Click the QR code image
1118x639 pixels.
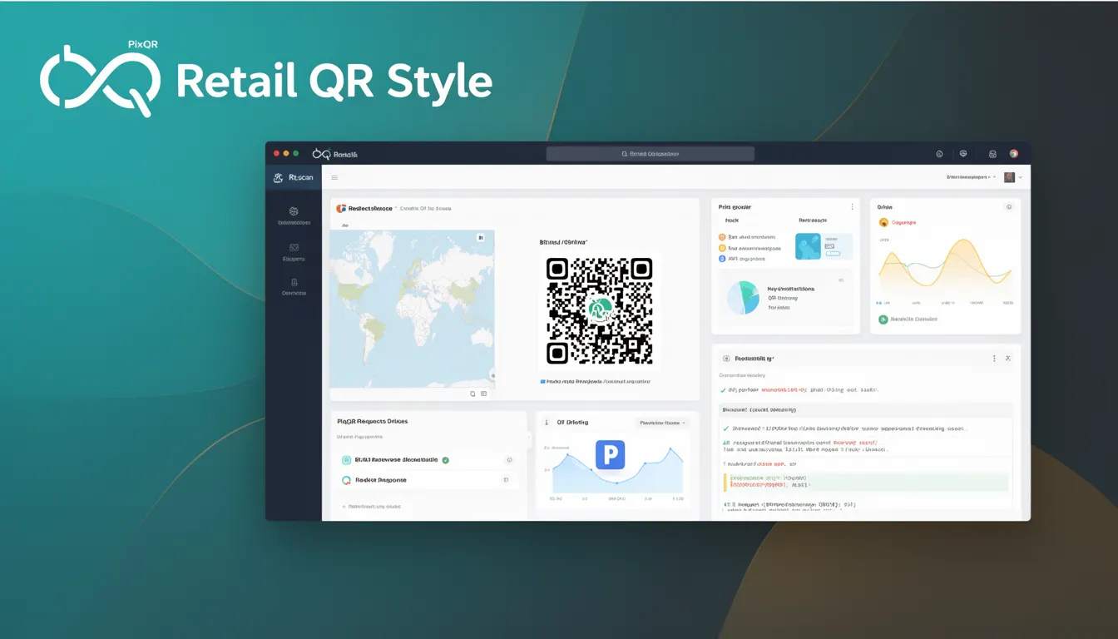(599, 310)
